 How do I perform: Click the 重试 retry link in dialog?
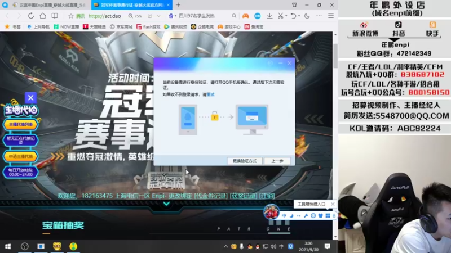pyautogui.click(x=210, y=94)
